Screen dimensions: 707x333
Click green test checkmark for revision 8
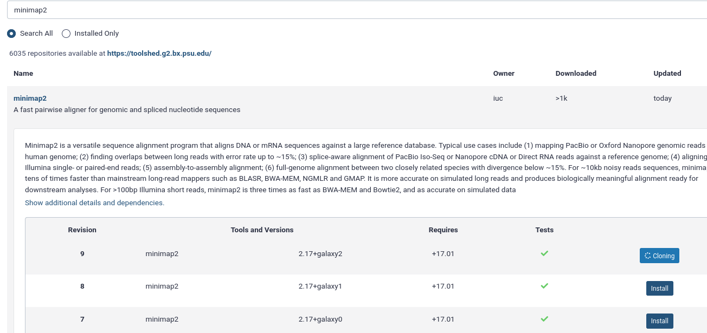(544, 286)
